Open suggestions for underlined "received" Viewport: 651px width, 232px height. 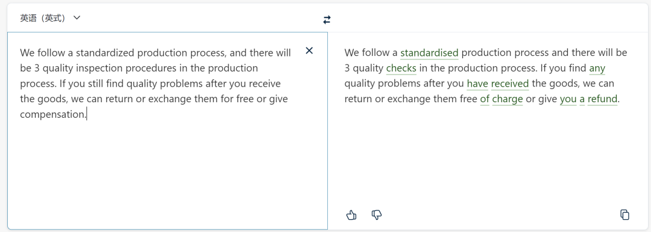tap(510, 84)
